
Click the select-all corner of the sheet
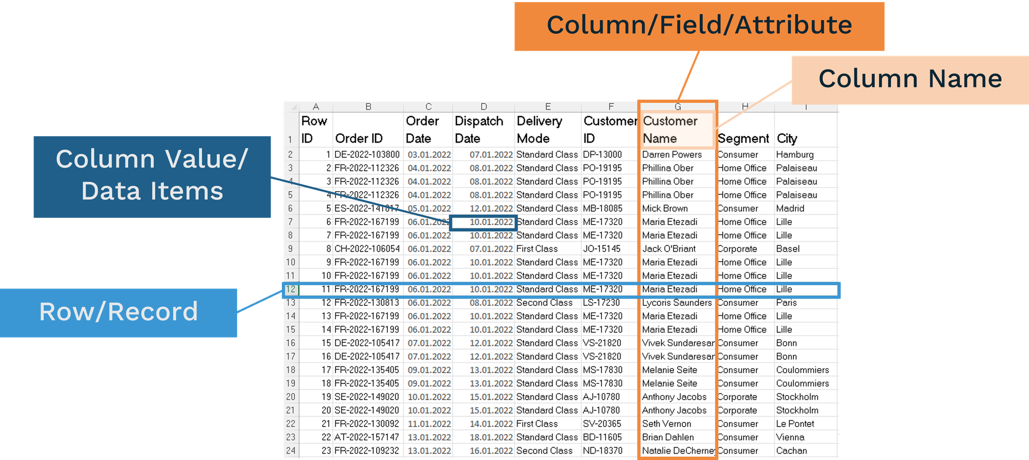coord(292,107)
